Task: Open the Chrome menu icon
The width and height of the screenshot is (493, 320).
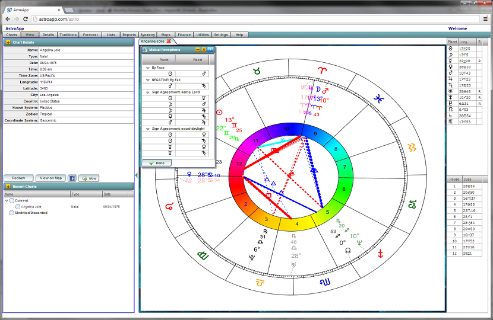Action: click(x=485, y=19)
